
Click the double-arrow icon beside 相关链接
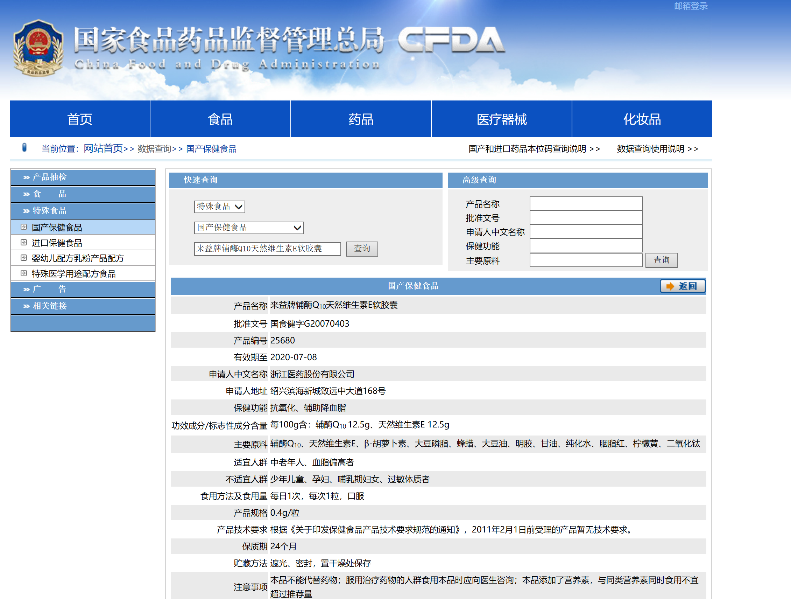pyautogui.click(x=26, y=306)
